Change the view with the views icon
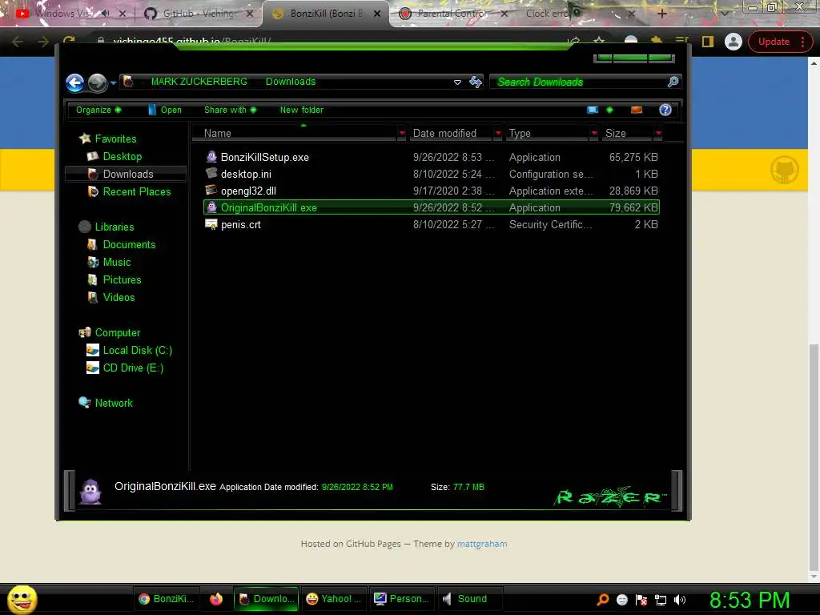Viewport: 820px width, 615px height. tap(593, 110)
